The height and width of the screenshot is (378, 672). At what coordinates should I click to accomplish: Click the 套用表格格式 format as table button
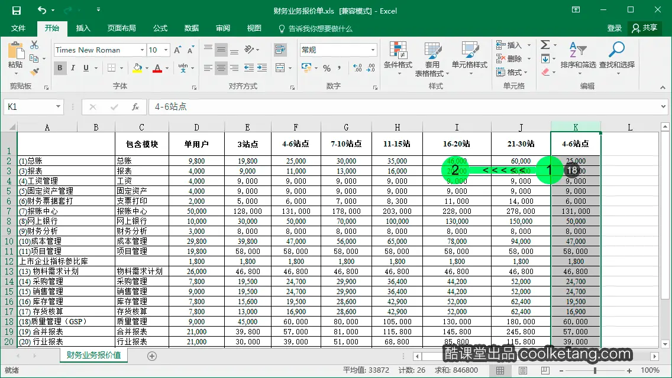pyautogui.click(x=432, y=59)
